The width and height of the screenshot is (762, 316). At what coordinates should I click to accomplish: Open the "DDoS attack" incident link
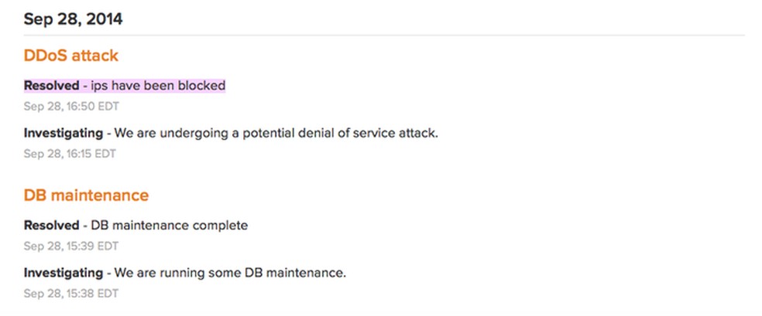pyautogui.click(x=70, y=56)
